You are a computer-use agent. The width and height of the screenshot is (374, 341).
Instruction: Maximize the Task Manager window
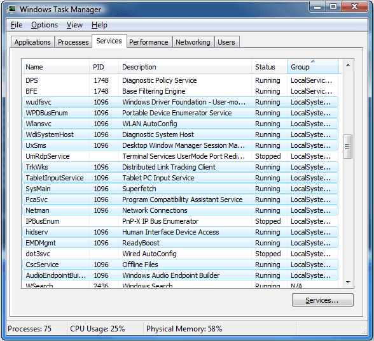pos(333,6)
